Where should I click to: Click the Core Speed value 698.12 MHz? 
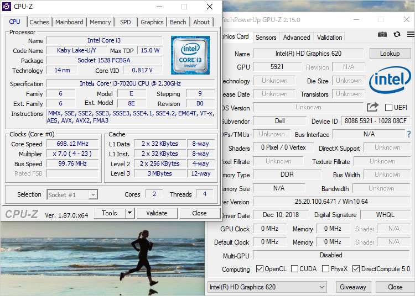pos(72,144)
